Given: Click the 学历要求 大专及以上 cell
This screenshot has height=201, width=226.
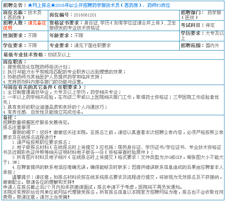Looking at the screenshot, I should pyautogui.click(x=201, y=36).
